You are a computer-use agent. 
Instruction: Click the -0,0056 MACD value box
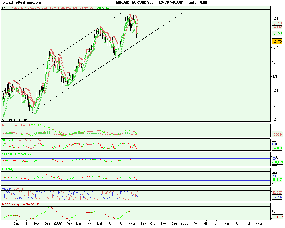coord(278,135)
